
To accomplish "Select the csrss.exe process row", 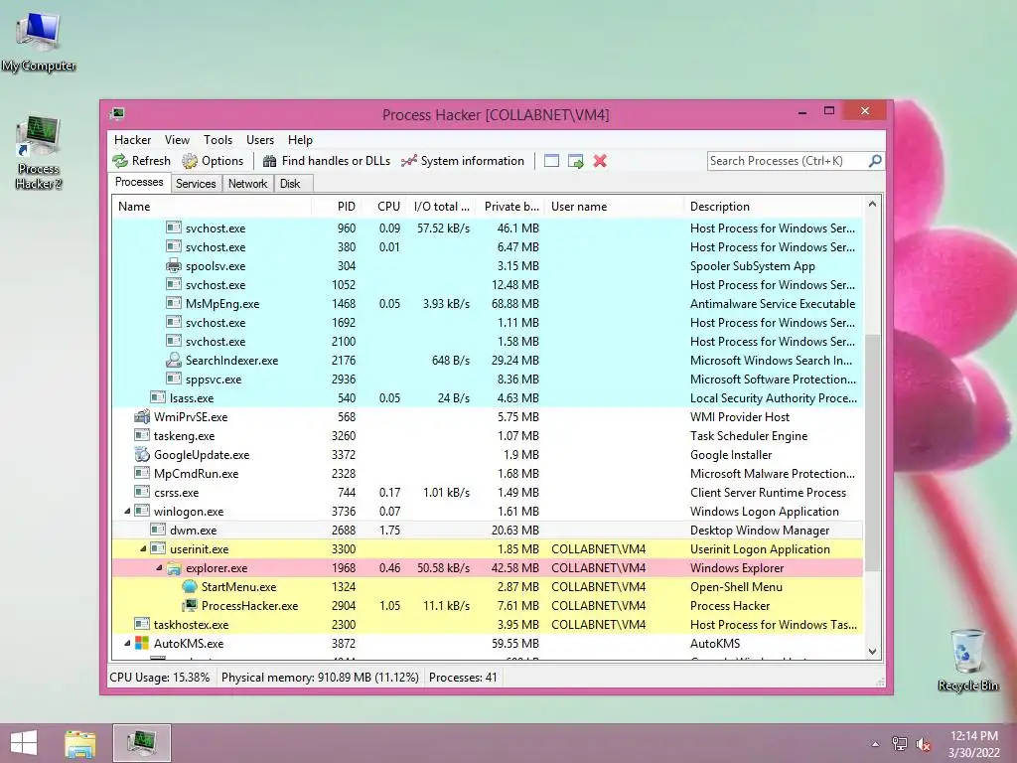I will point(488,492).
